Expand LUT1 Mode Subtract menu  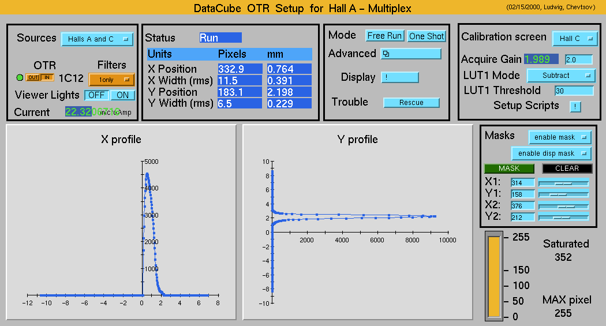560,76
